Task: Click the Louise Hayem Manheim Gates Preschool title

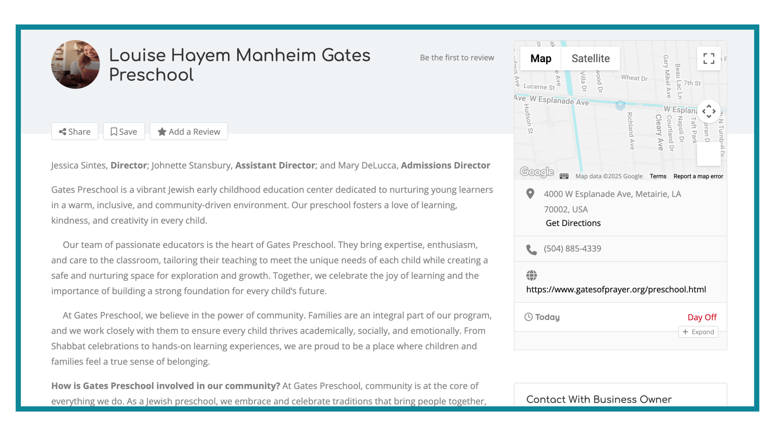Action: (x=239, y=65)
